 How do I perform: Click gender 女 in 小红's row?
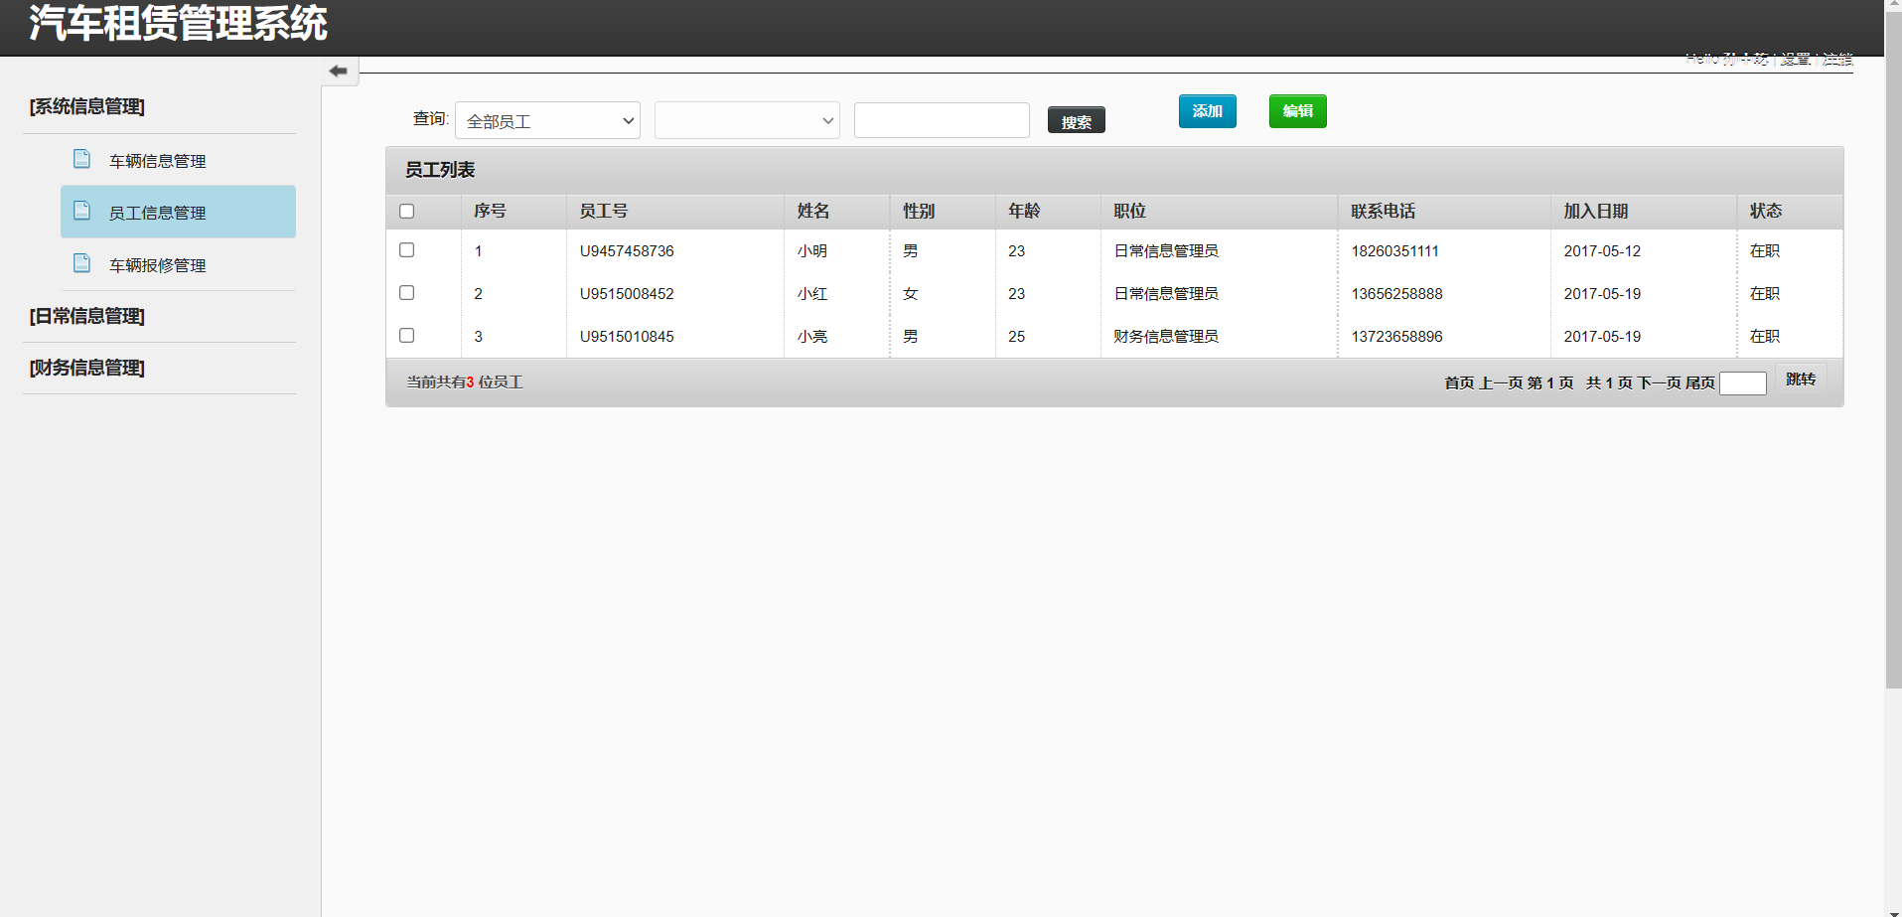pos(910,294)
